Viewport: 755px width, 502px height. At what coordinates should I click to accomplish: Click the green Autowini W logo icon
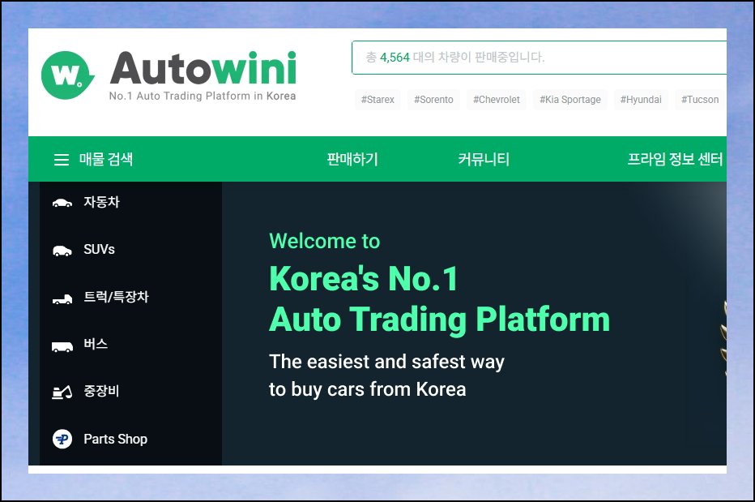(67, 75)
